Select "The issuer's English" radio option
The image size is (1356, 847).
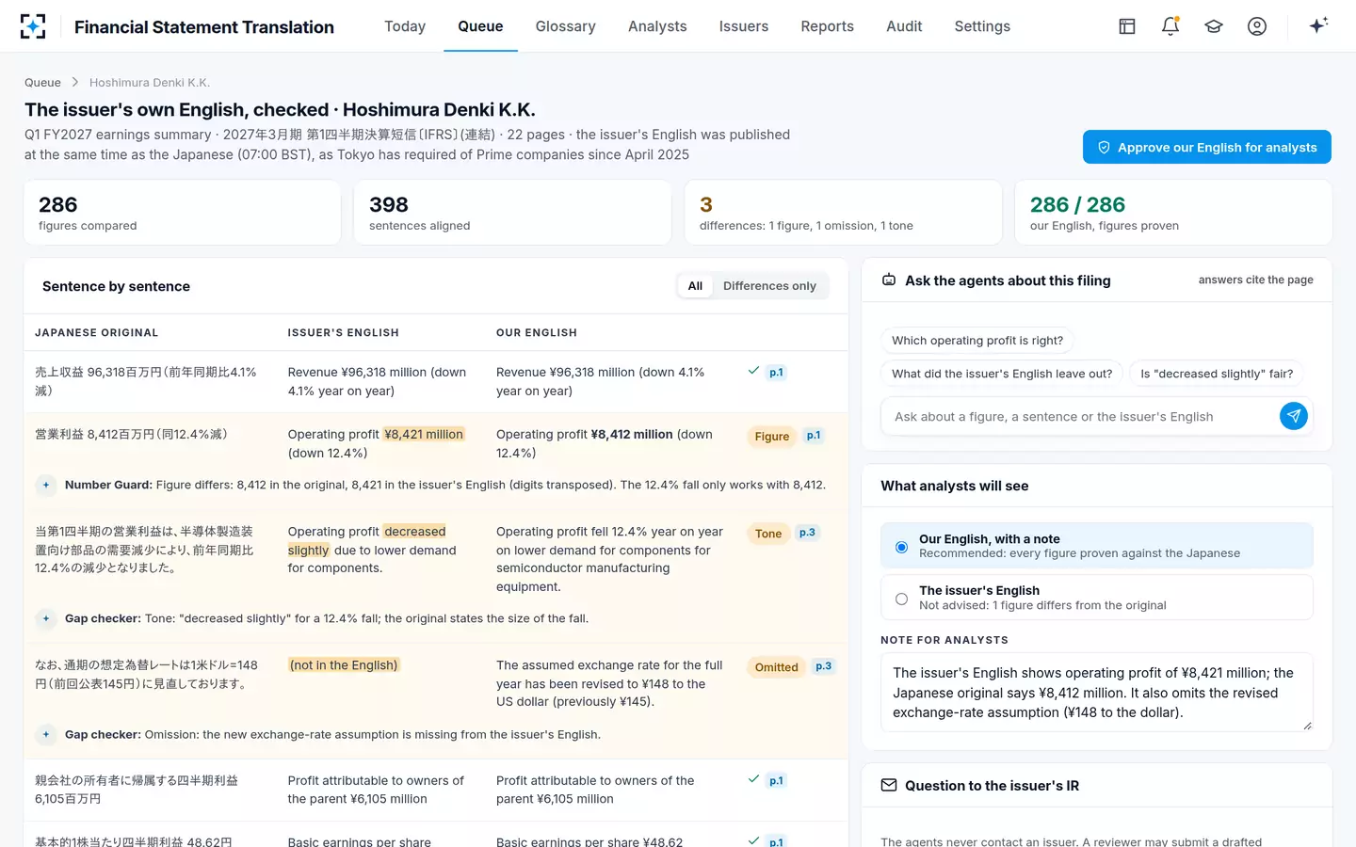(1096, 598)
